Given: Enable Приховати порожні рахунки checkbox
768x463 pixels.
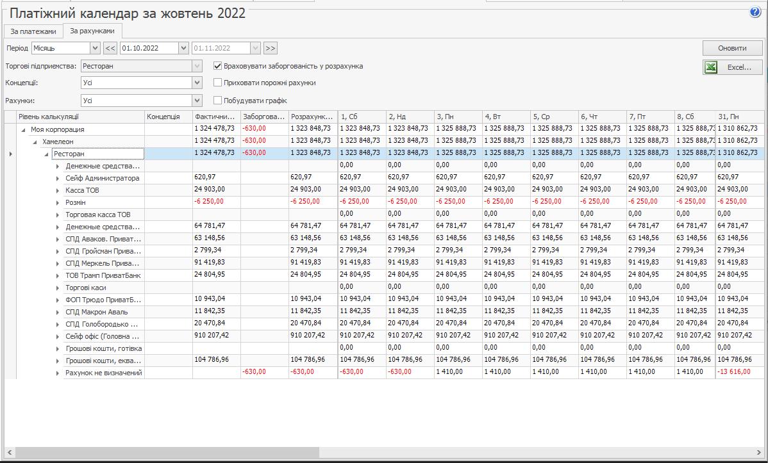Looking at the screenshot, I should click(x=218, y=83).
